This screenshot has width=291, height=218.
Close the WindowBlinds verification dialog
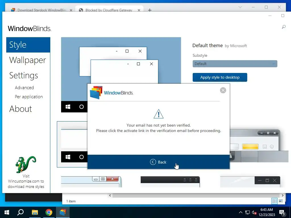pyautogui.click(x=223, y=90)
